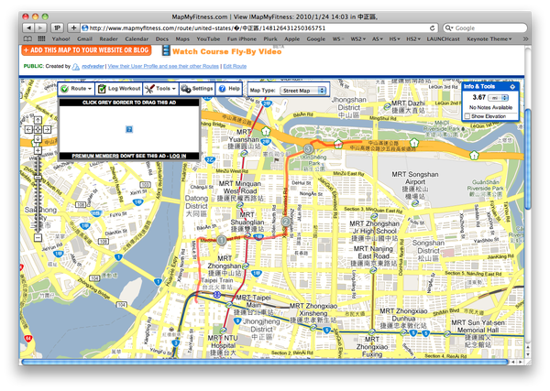Toggle the Show Elevation checkbox
Image resolution: width=550 pixels, height=391 pixels.
(467, 116)
